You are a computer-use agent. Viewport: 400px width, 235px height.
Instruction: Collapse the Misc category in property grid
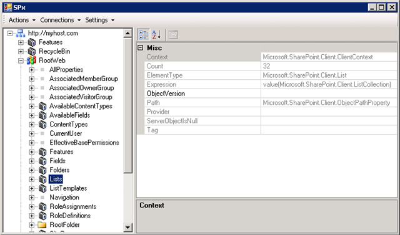tap(141, 48)
